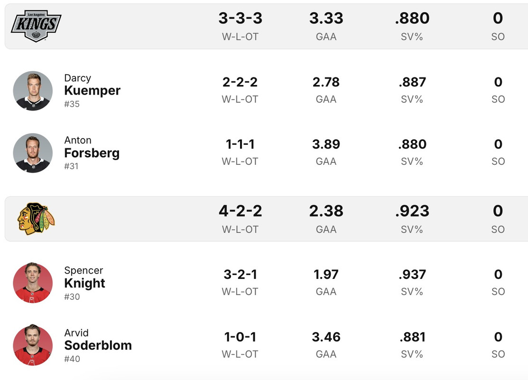Image resolution: width=528 pixels, height=380 pixels.
Task: Click Knight's 1.97 GAA stat
Action: [326, 275]
